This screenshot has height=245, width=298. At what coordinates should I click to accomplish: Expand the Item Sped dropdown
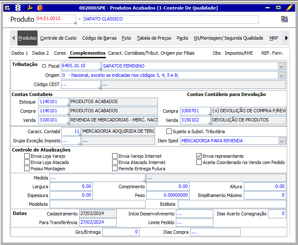click(281, 141)
